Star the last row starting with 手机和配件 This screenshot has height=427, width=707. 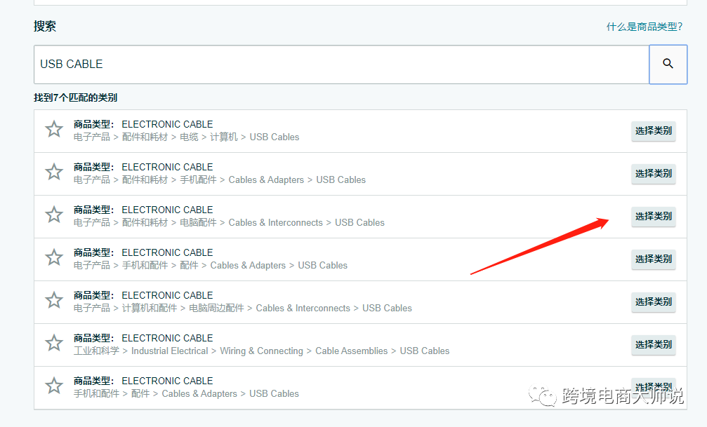(x=54, y=386)
